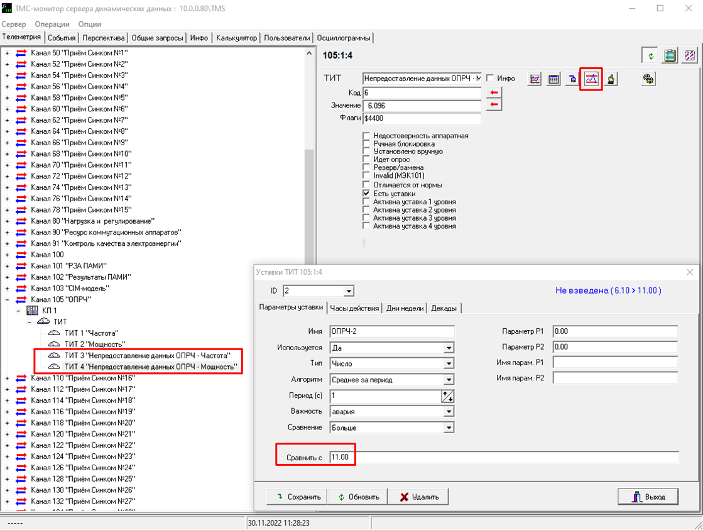Viewport: 703px width, 530px height.
Task: Open the 'Важность' dropdown showing авария
Action: click(x=449, y=412)
